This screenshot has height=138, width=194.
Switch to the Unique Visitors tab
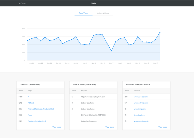(103, 13)
